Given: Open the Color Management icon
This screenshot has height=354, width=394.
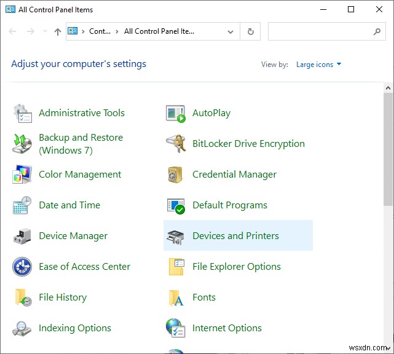Looking at the screenshot, I should coord(22,175).
